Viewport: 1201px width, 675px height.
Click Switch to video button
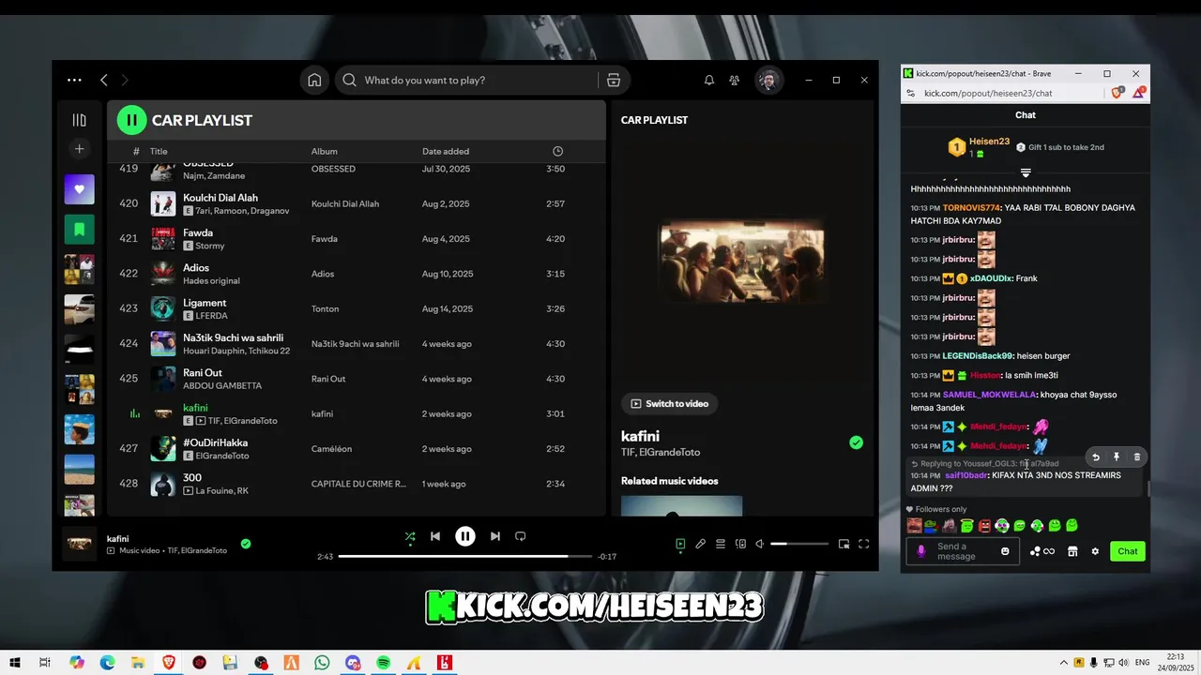pyautogui.click(x=670, y=403)
